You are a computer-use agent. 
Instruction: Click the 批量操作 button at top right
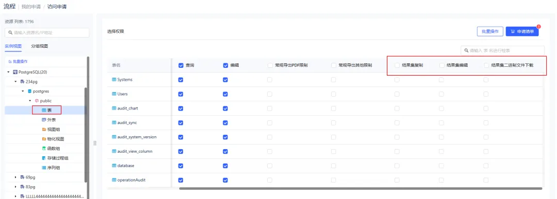(x=490, y=31)
